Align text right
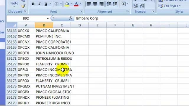The width and height of the screenshot is (189, 106). tap(101, 4)
